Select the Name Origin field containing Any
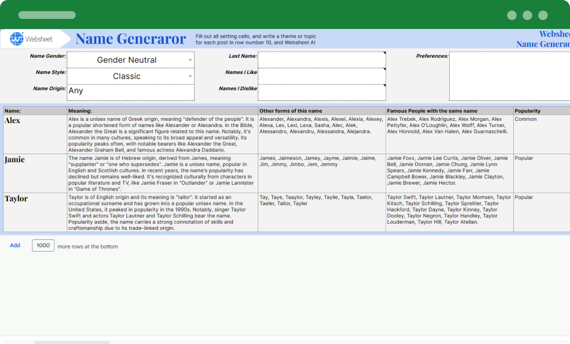This screenshot has width=570, height=344. click(131, 92)
